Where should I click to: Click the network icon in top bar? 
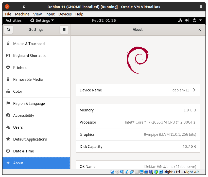point(180,21)
